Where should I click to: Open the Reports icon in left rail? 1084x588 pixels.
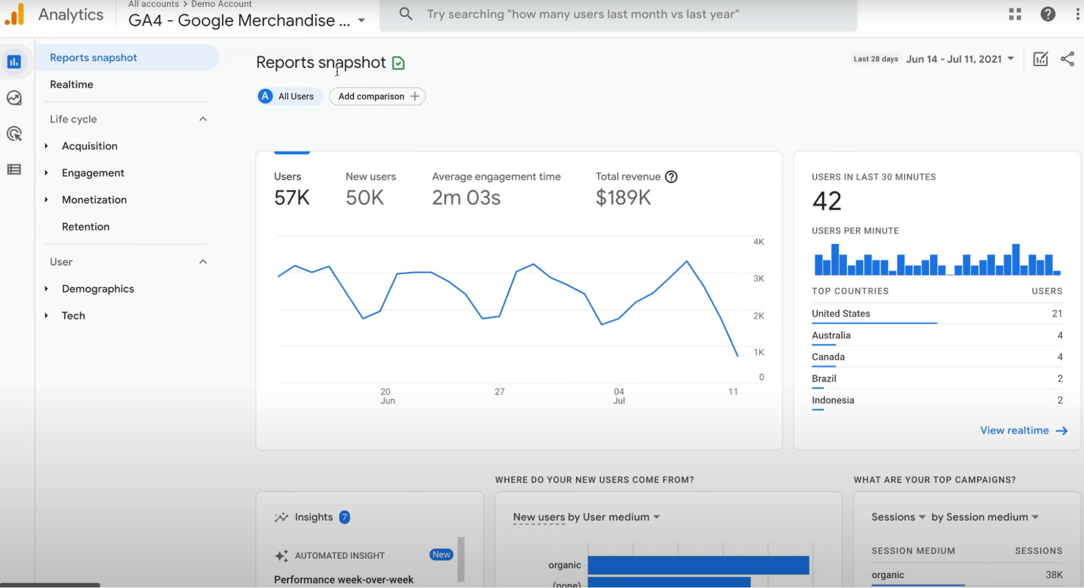pos(14,62)
